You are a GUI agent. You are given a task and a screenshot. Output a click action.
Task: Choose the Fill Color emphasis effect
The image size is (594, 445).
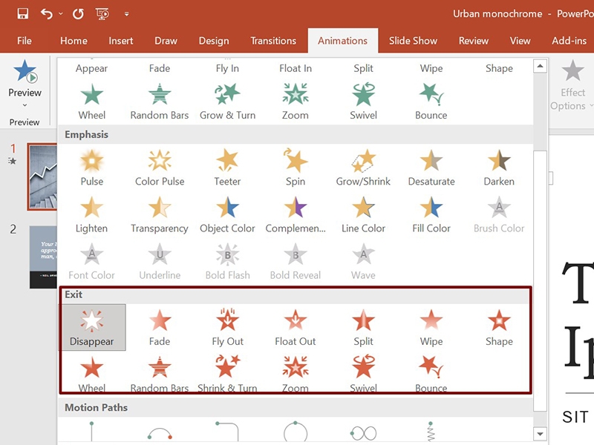431,214
